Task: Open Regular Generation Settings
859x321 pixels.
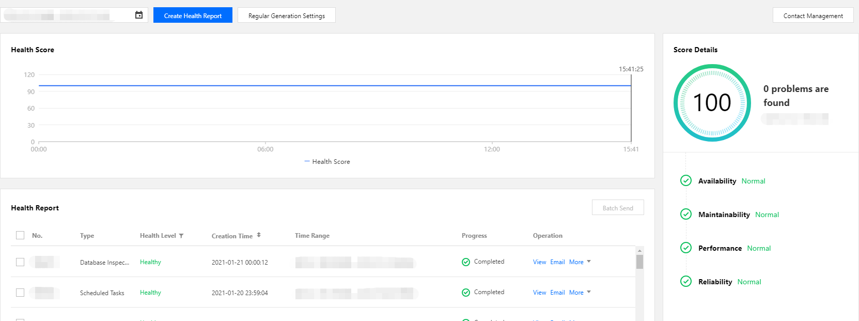Action: (287, 16)
